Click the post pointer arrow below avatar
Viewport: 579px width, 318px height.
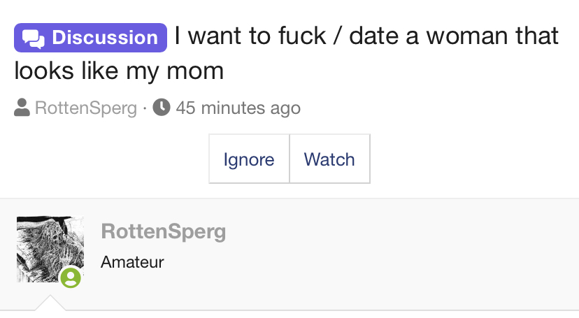[50, 303]
